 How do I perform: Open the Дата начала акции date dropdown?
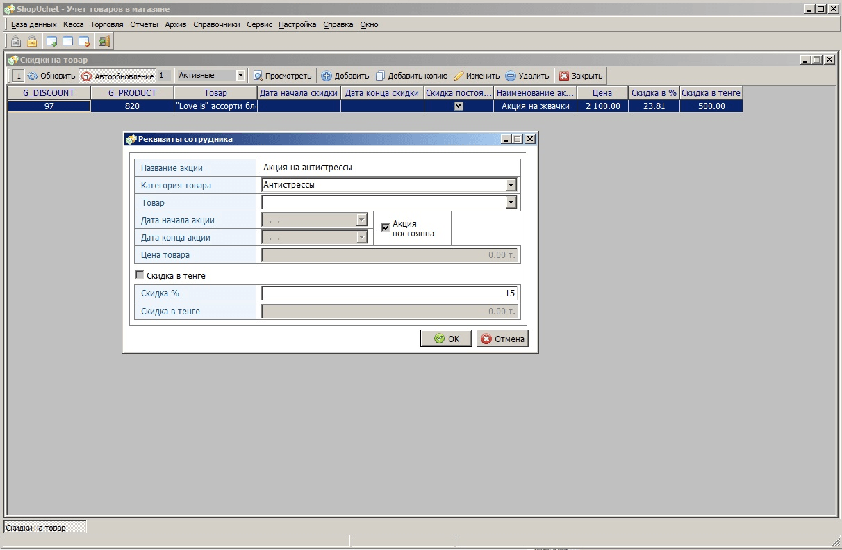tap(361, 220)
